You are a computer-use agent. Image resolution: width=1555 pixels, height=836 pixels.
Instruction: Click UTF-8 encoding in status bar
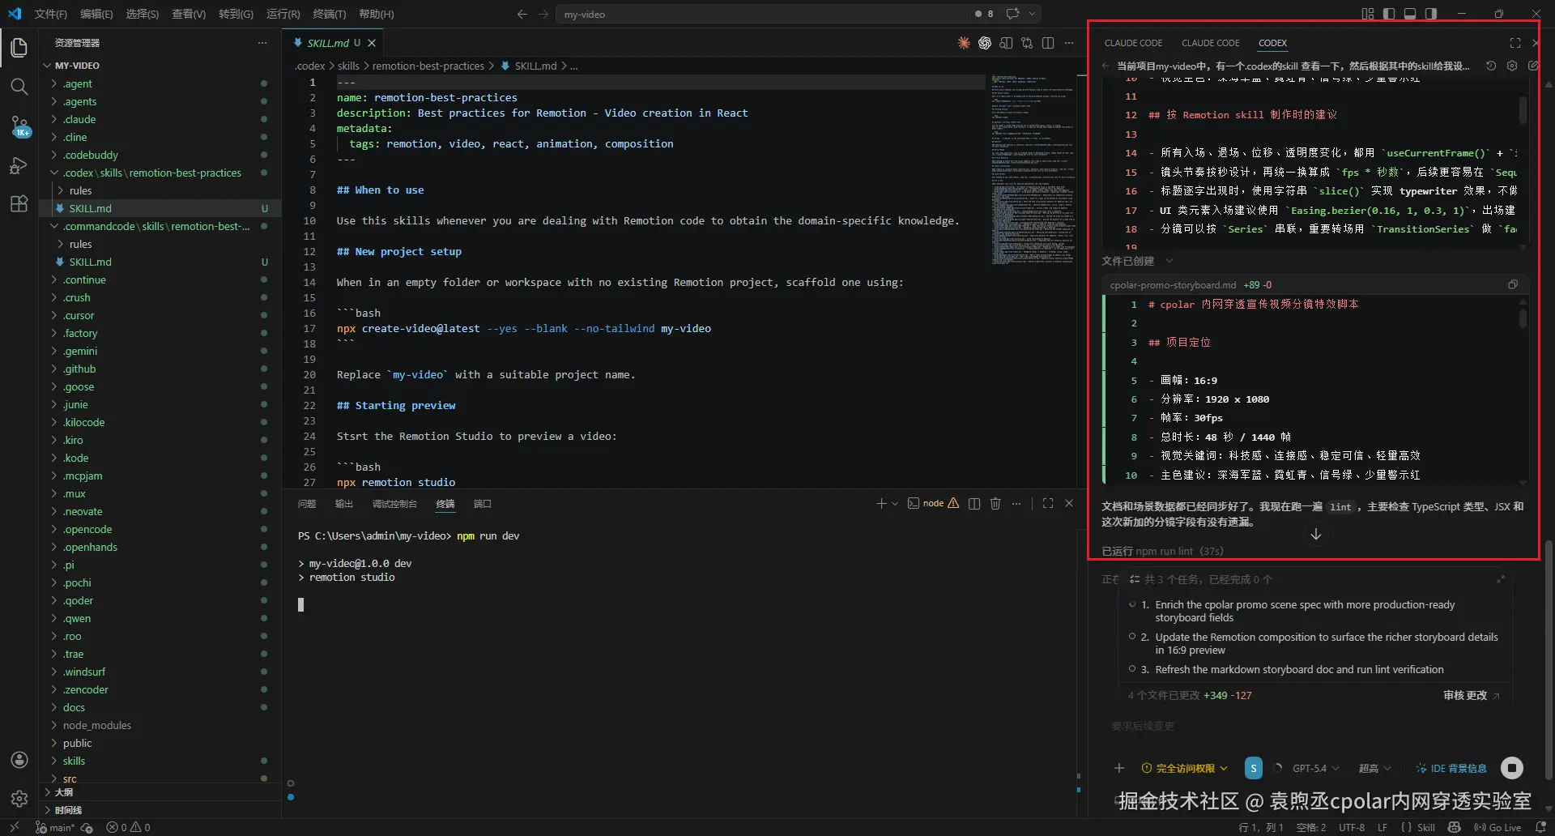(x=1352, y=827)
